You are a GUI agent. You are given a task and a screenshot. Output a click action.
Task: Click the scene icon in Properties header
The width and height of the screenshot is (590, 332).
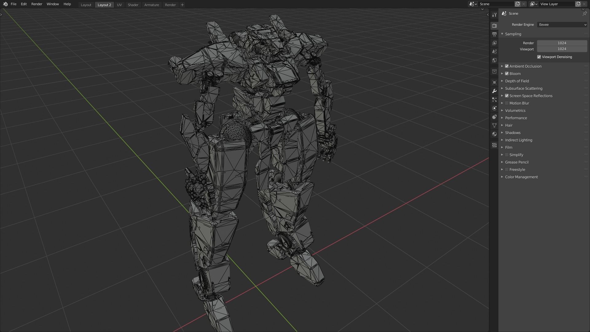[504, 14]
